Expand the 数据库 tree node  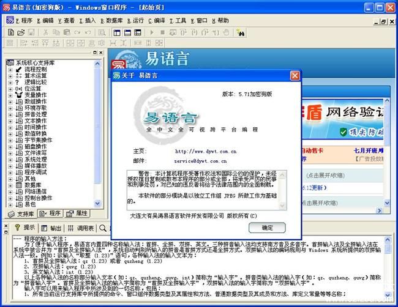(10, 185)
